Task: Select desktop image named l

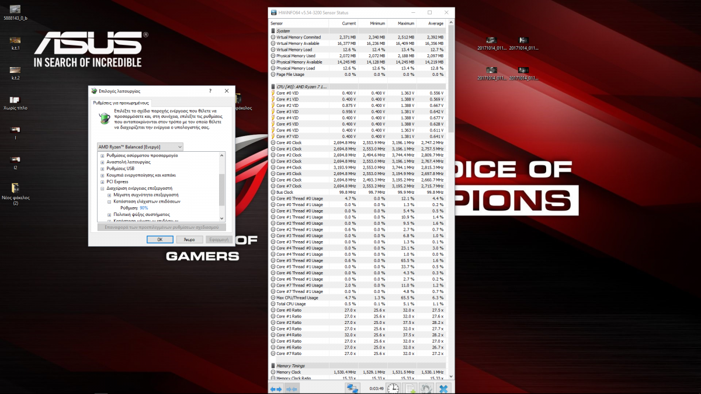Action: (x=16, y=133)
